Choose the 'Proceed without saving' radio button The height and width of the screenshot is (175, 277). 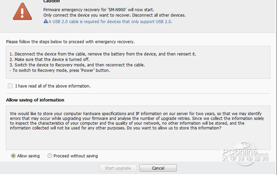50,156
